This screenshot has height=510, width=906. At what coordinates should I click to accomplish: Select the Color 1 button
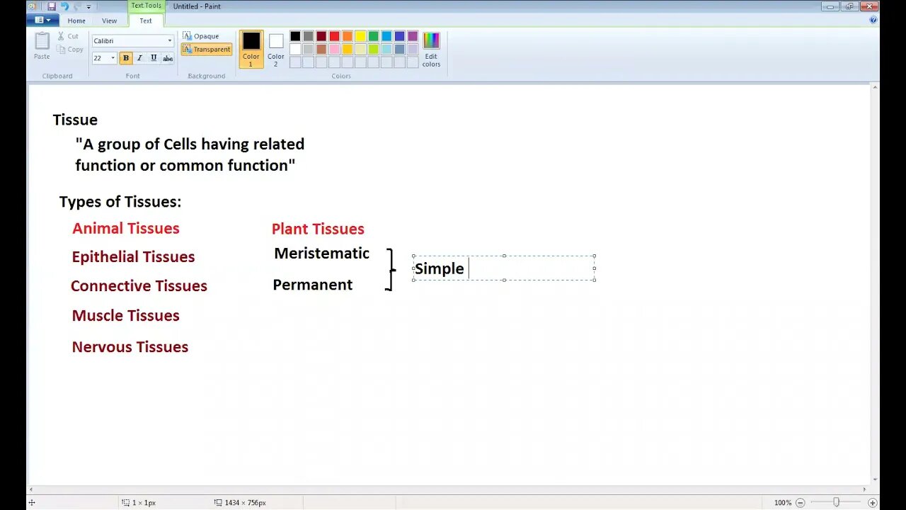point(251,49)
